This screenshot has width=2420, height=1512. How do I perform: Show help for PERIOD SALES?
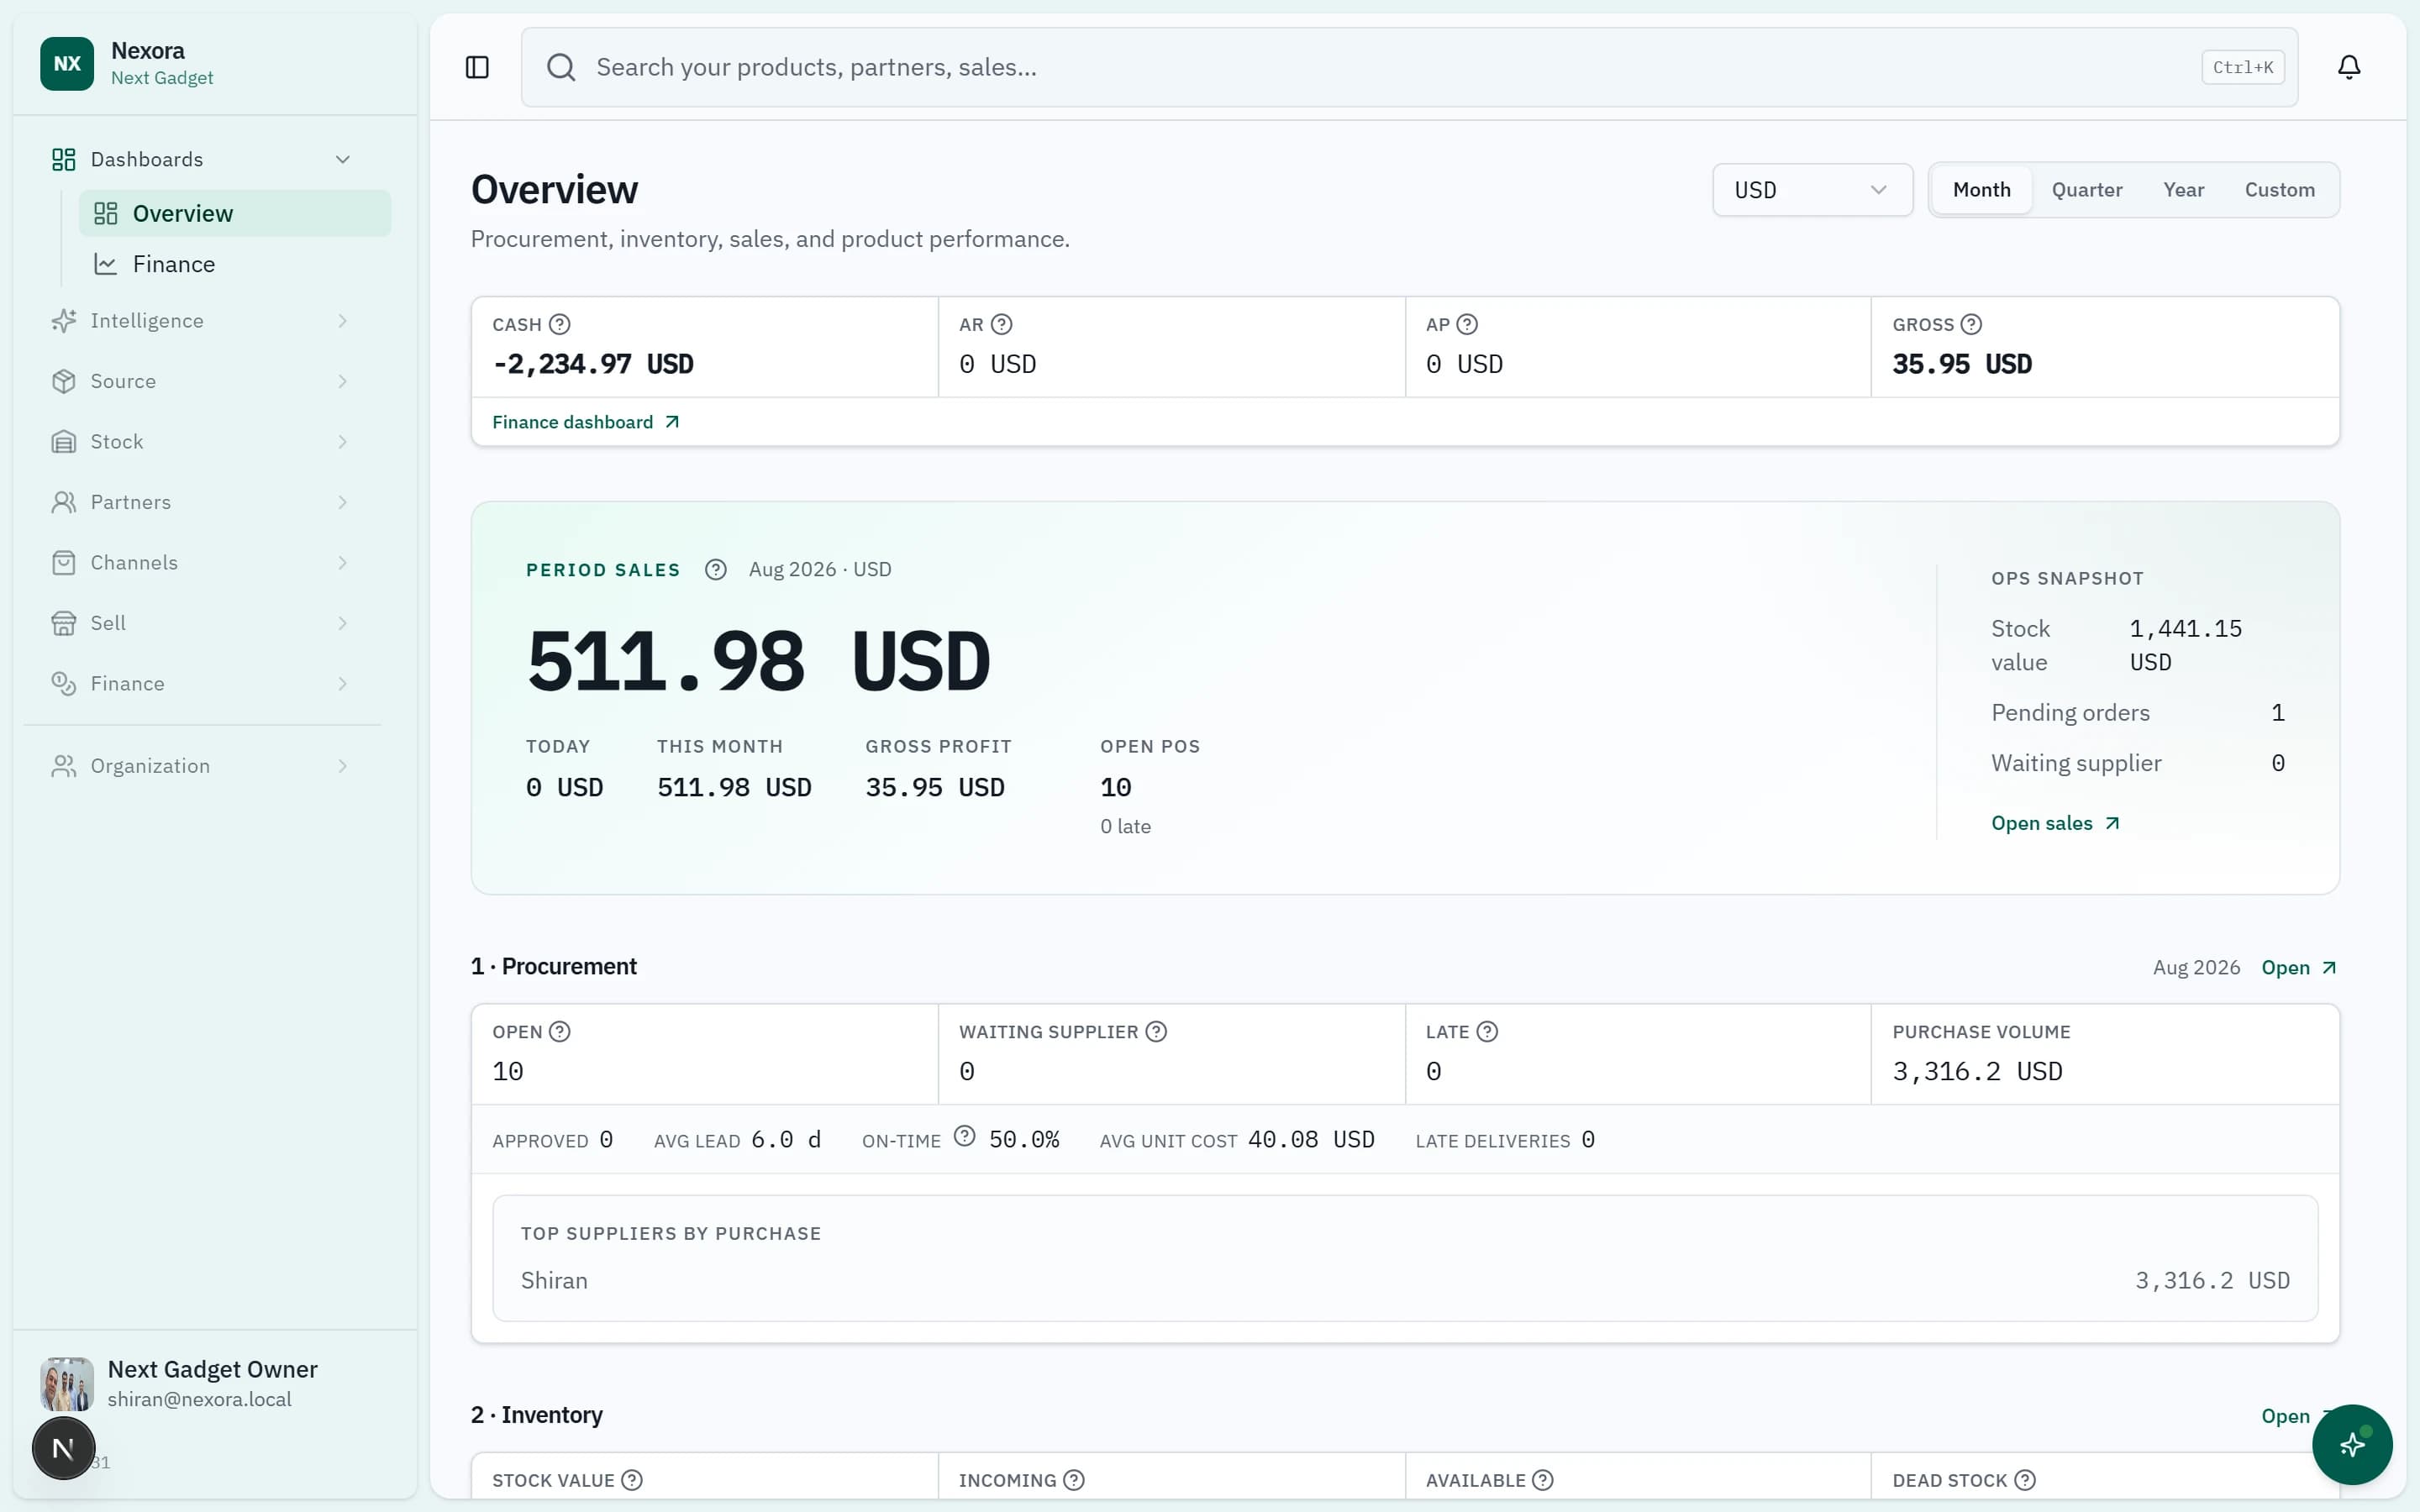tap(715, 569)
